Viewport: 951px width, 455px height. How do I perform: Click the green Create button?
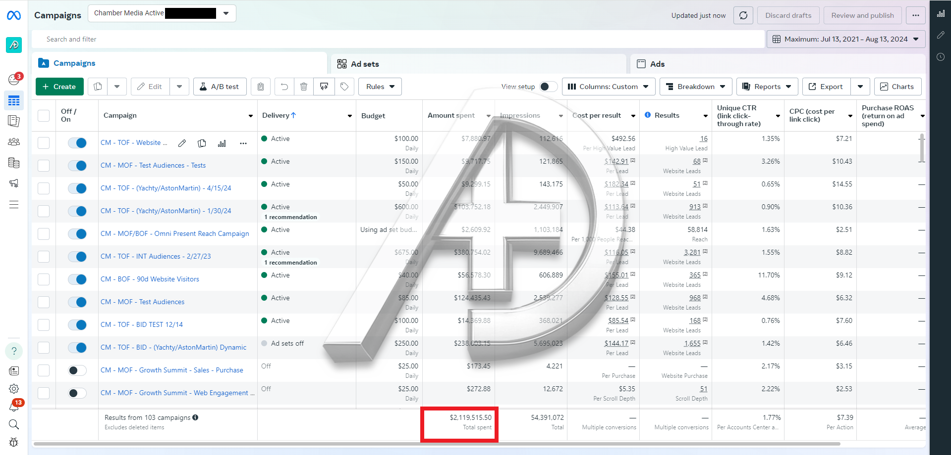click(x=59, y=87)
